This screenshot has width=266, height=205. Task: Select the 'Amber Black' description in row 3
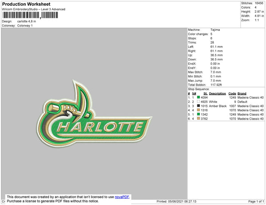click(x=218, y=106)
